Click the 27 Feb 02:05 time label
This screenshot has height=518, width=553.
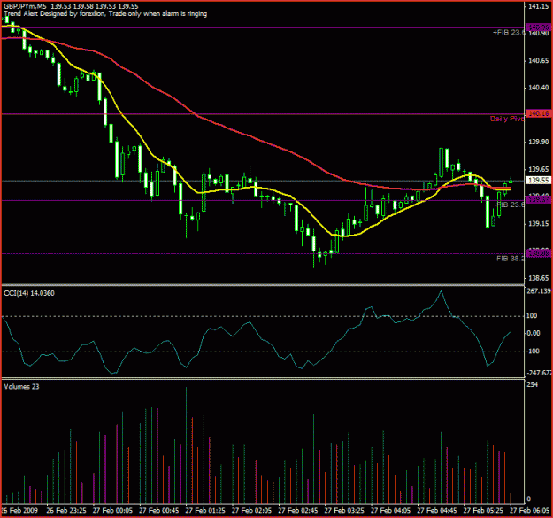[251, 511]
